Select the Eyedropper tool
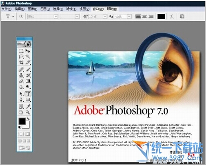 pos(28,107)
